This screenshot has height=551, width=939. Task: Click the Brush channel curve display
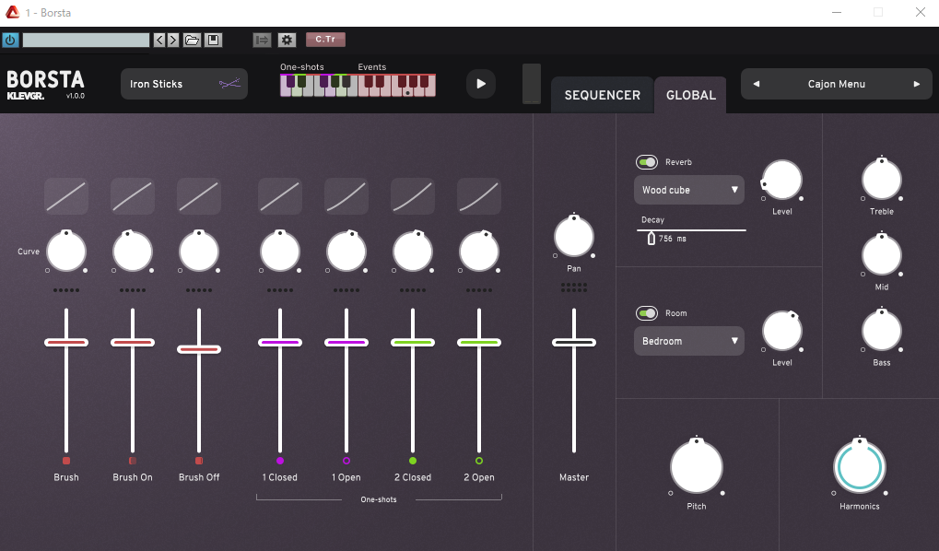coord(66,196)
